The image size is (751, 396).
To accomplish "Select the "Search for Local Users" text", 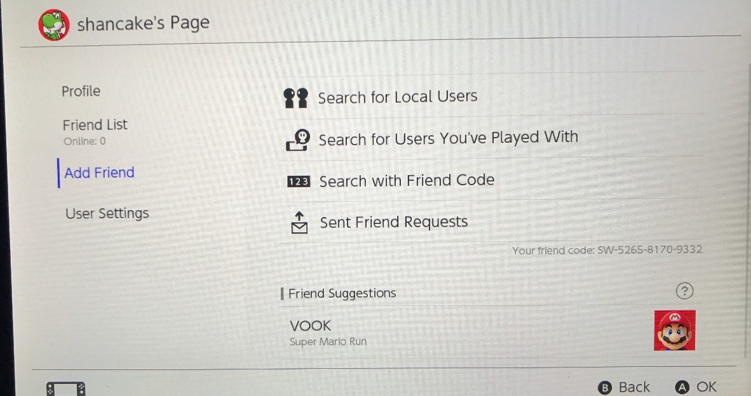I will tap(397, 97).
